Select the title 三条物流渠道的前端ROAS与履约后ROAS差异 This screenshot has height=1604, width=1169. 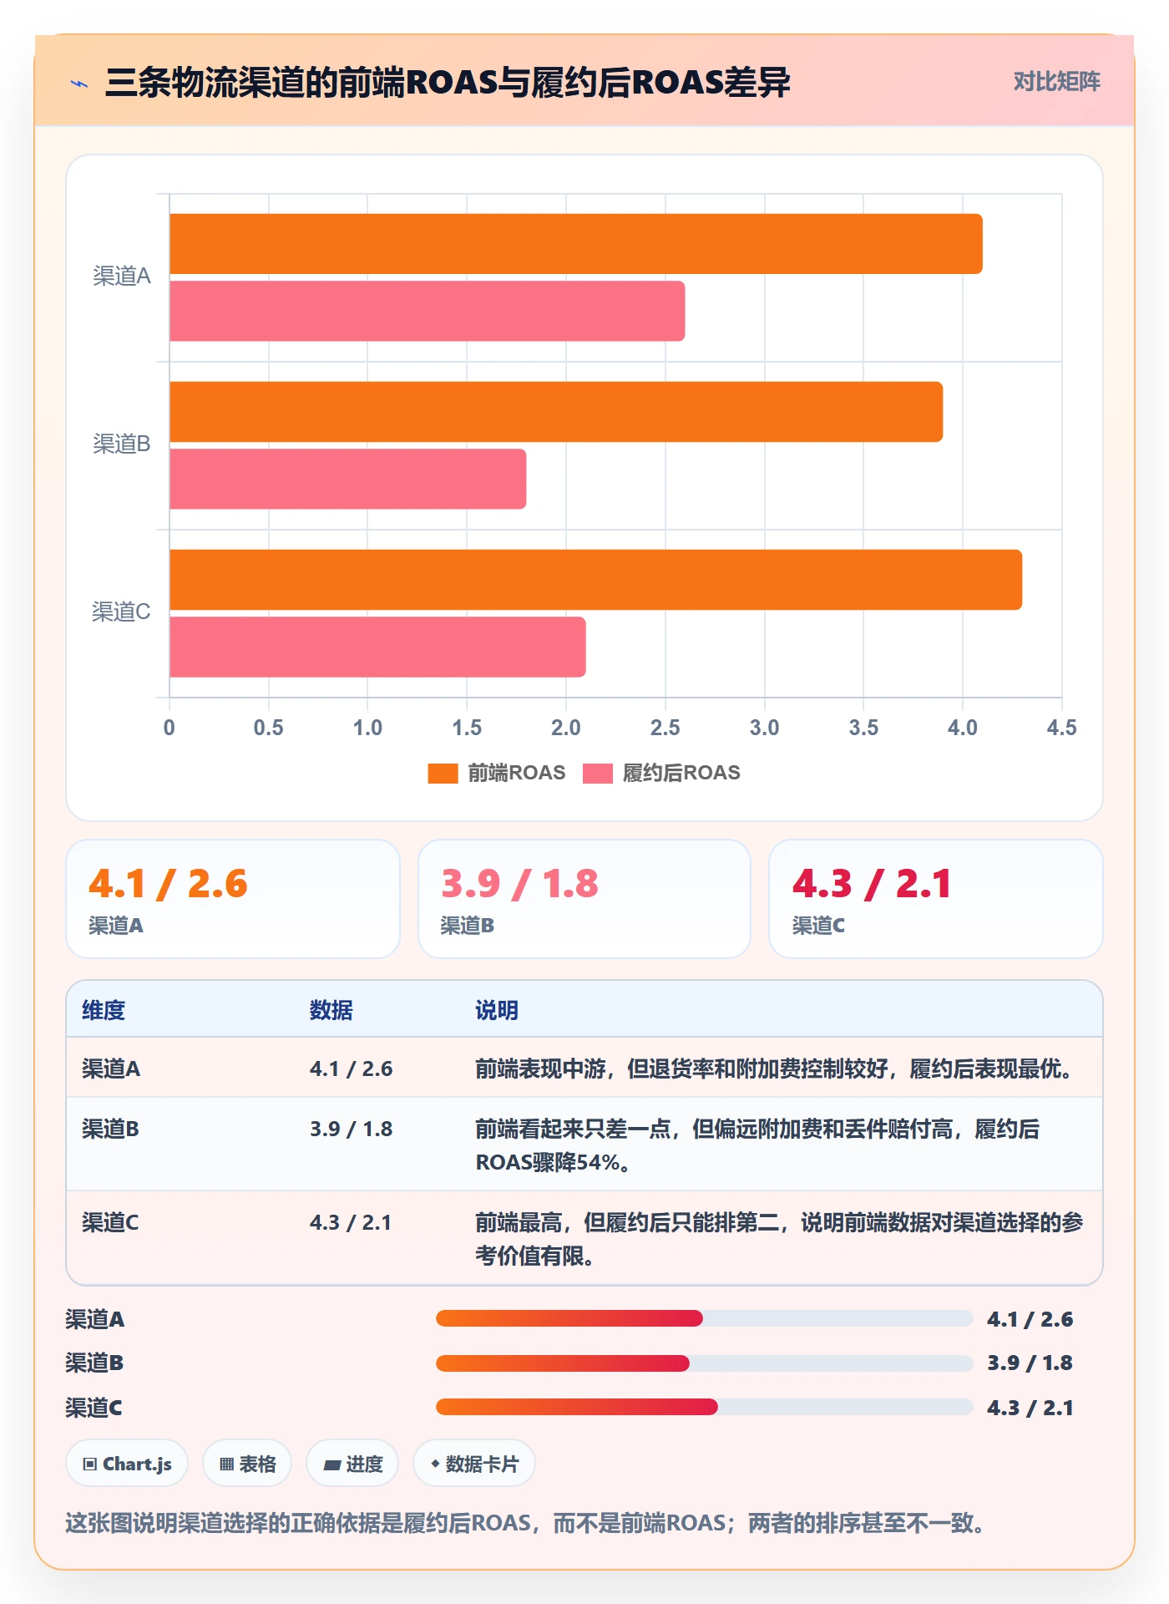[448, 83]
